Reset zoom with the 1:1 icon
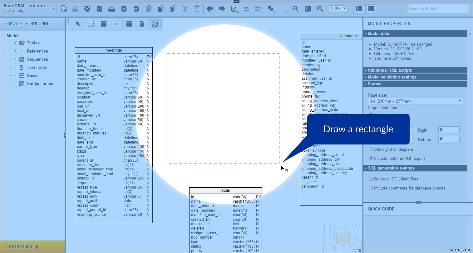Viewport: 473px width, 253px height. pyautogui.click(x=308, y=9)
